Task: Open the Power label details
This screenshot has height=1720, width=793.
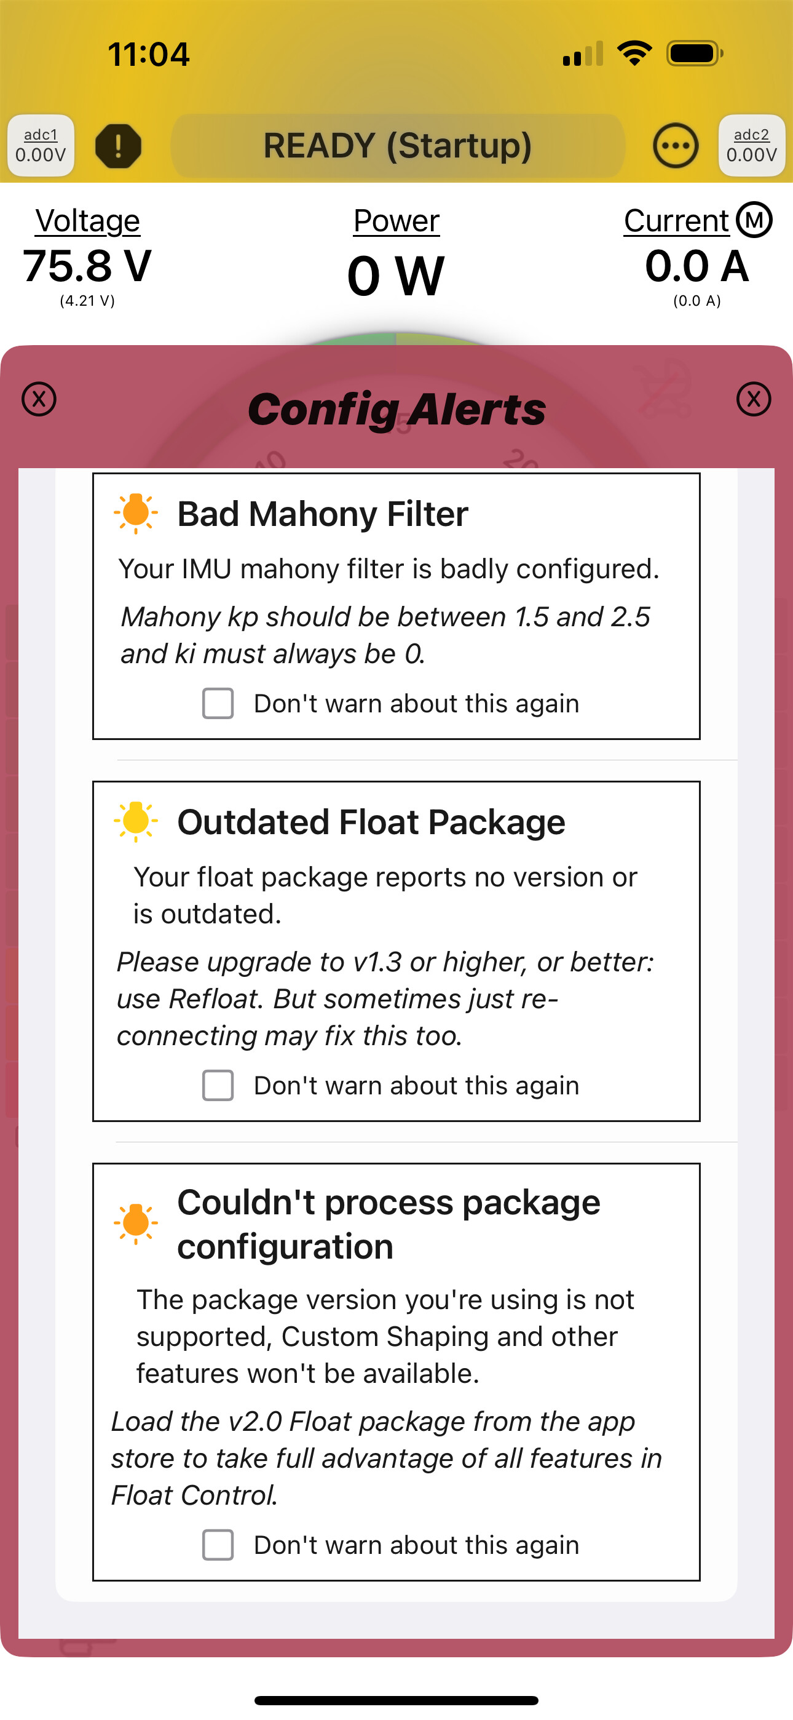Action: point(396,221)
